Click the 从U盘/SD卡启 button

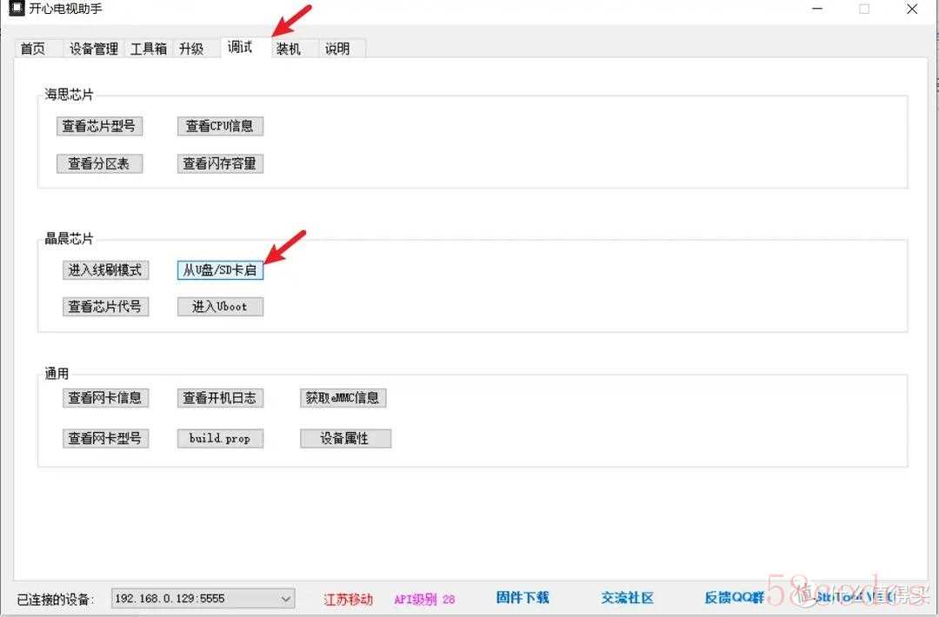point(220,270)
